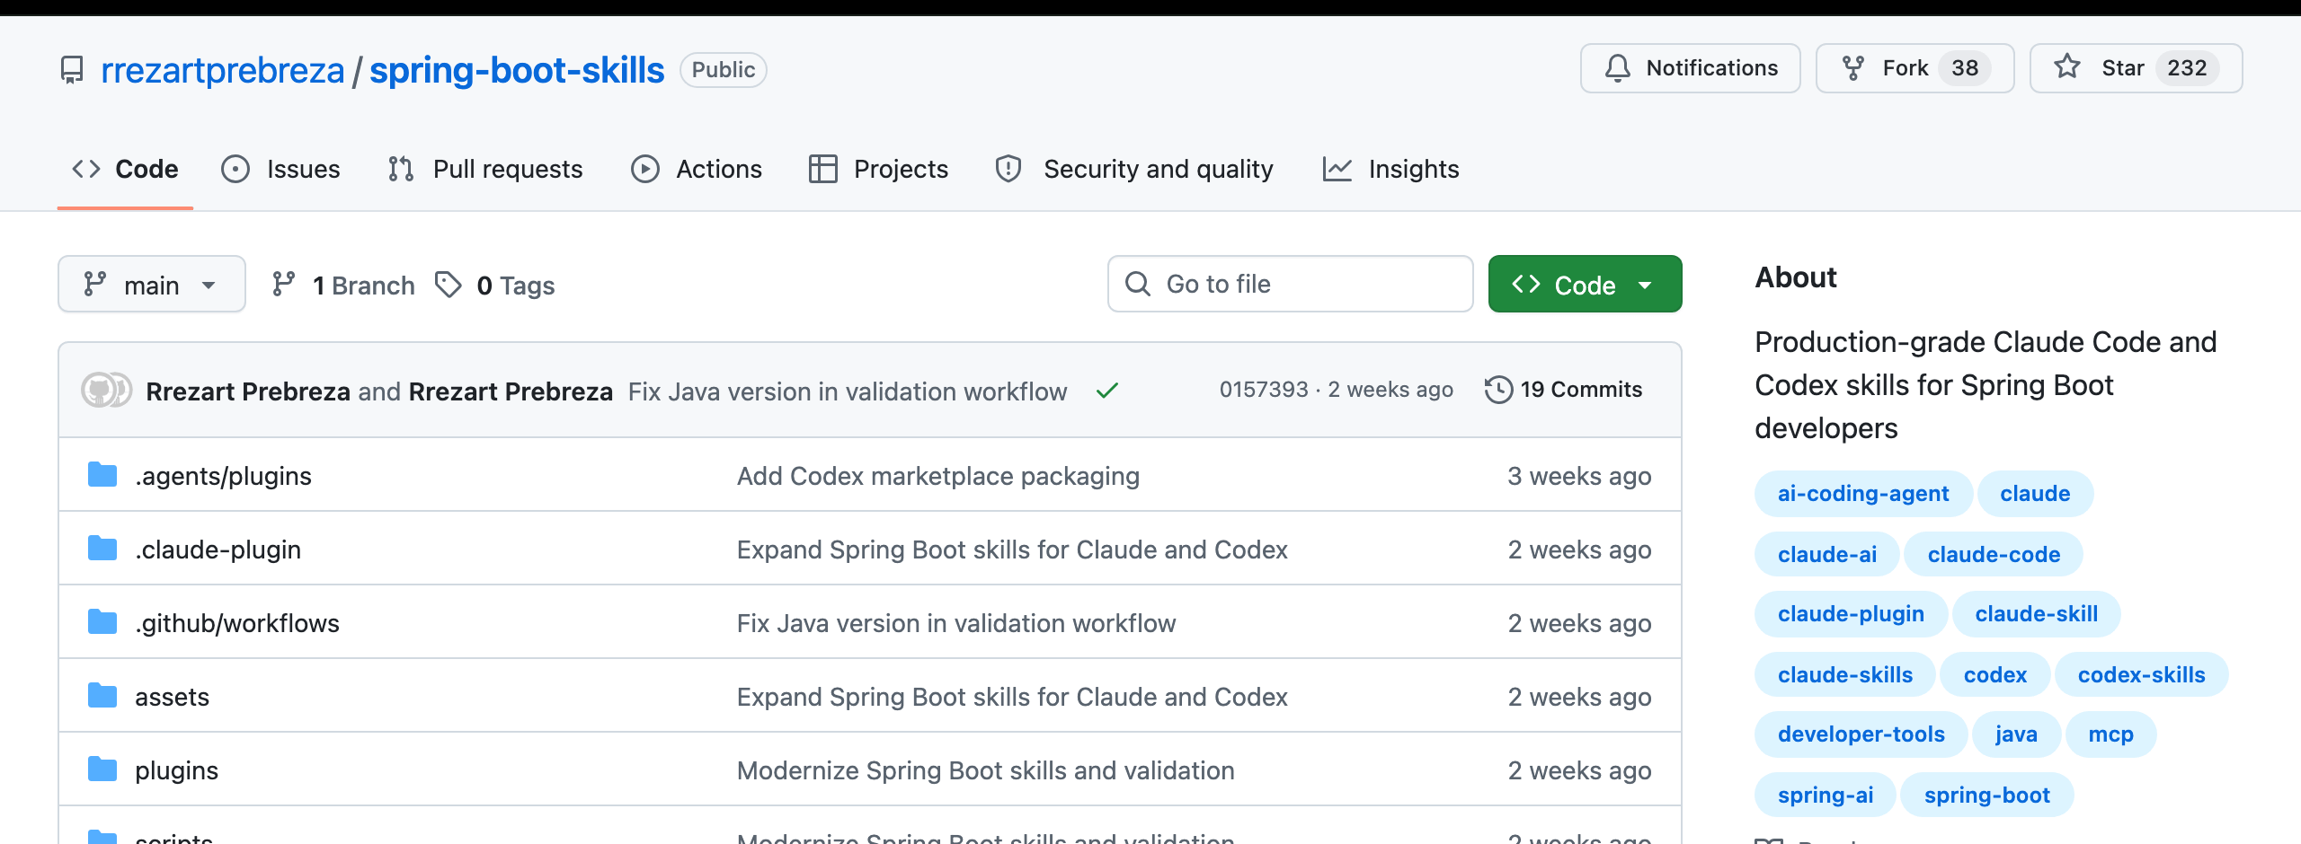Image resolution: width=2301 pixels, height=844 pixels.
Task: Open the Security and quality tab
Action: [x=1134, y=169]
